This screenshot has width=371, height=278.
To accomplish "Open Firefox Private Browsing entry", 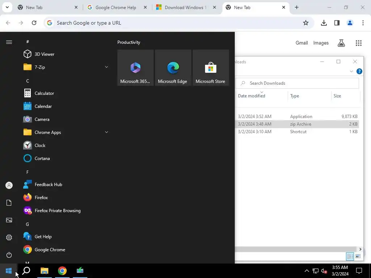I will click(x=66, y=210).
